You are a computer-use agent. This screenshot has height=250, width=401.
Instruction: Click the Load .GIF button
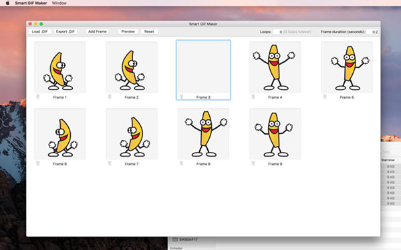[39, 31]
